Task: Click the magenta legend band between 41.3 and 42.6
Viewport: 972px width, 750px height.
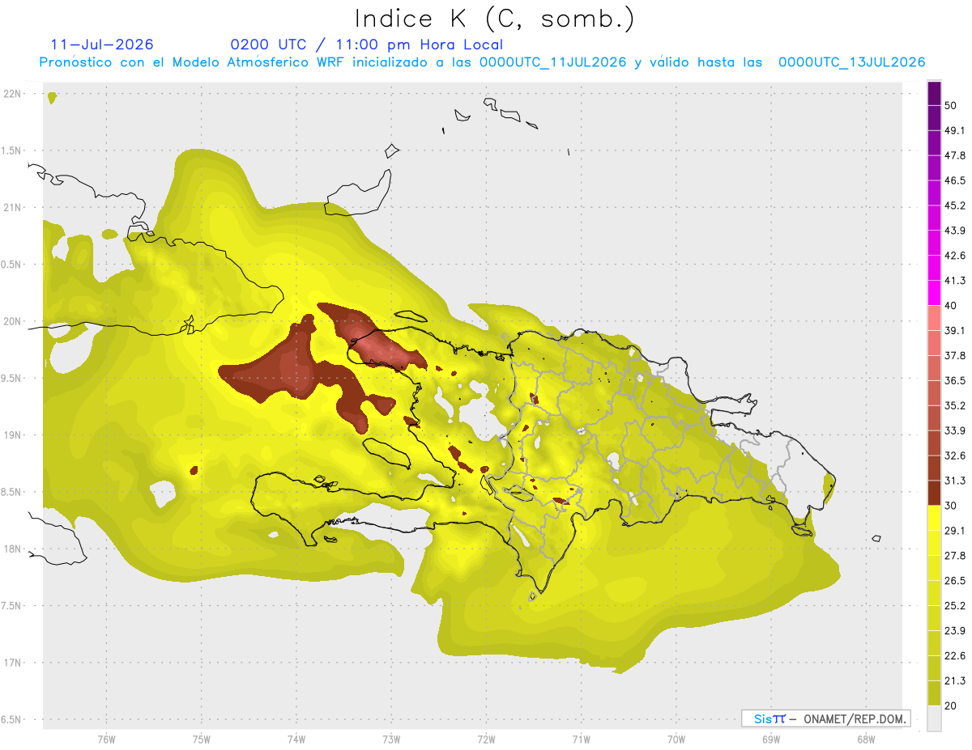Action: (x=935, y=267)
